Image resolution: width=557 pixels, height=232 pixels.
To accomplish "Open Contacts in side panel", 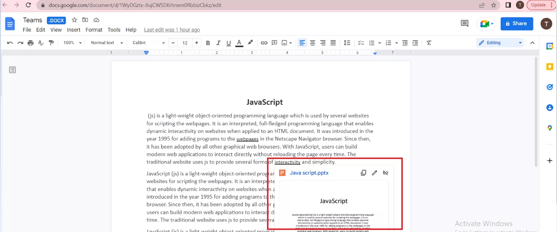I will click(x=550, y=107).
